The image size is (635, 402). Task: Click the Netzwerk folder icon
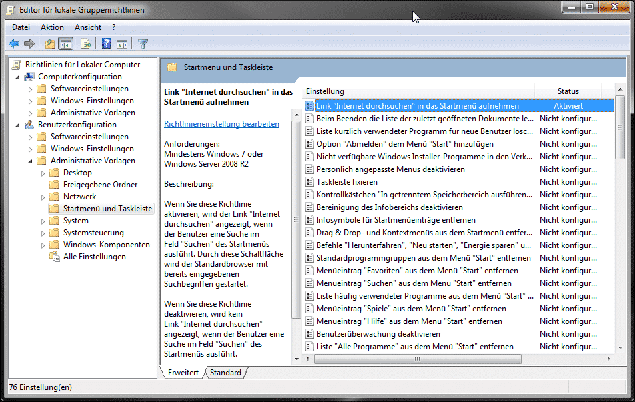click(54, 197)
